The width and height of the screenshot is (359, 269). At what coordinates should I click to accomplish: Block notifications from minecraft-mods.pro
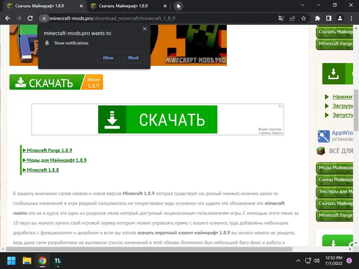134,58
